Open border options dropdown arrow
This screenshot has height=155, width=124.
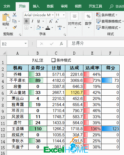point(31,27)
